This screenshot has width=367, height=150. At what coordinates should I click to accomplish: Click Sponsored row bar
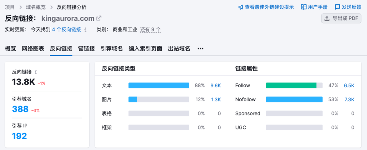[294, 113]
